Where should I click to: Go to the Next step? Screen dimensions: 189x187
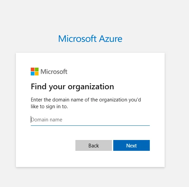coord(132,145)
